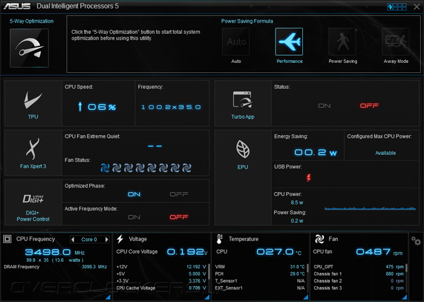Screen dimensions: 424x302
Task: Open the EPU leaf module
Action: point(243,177)
